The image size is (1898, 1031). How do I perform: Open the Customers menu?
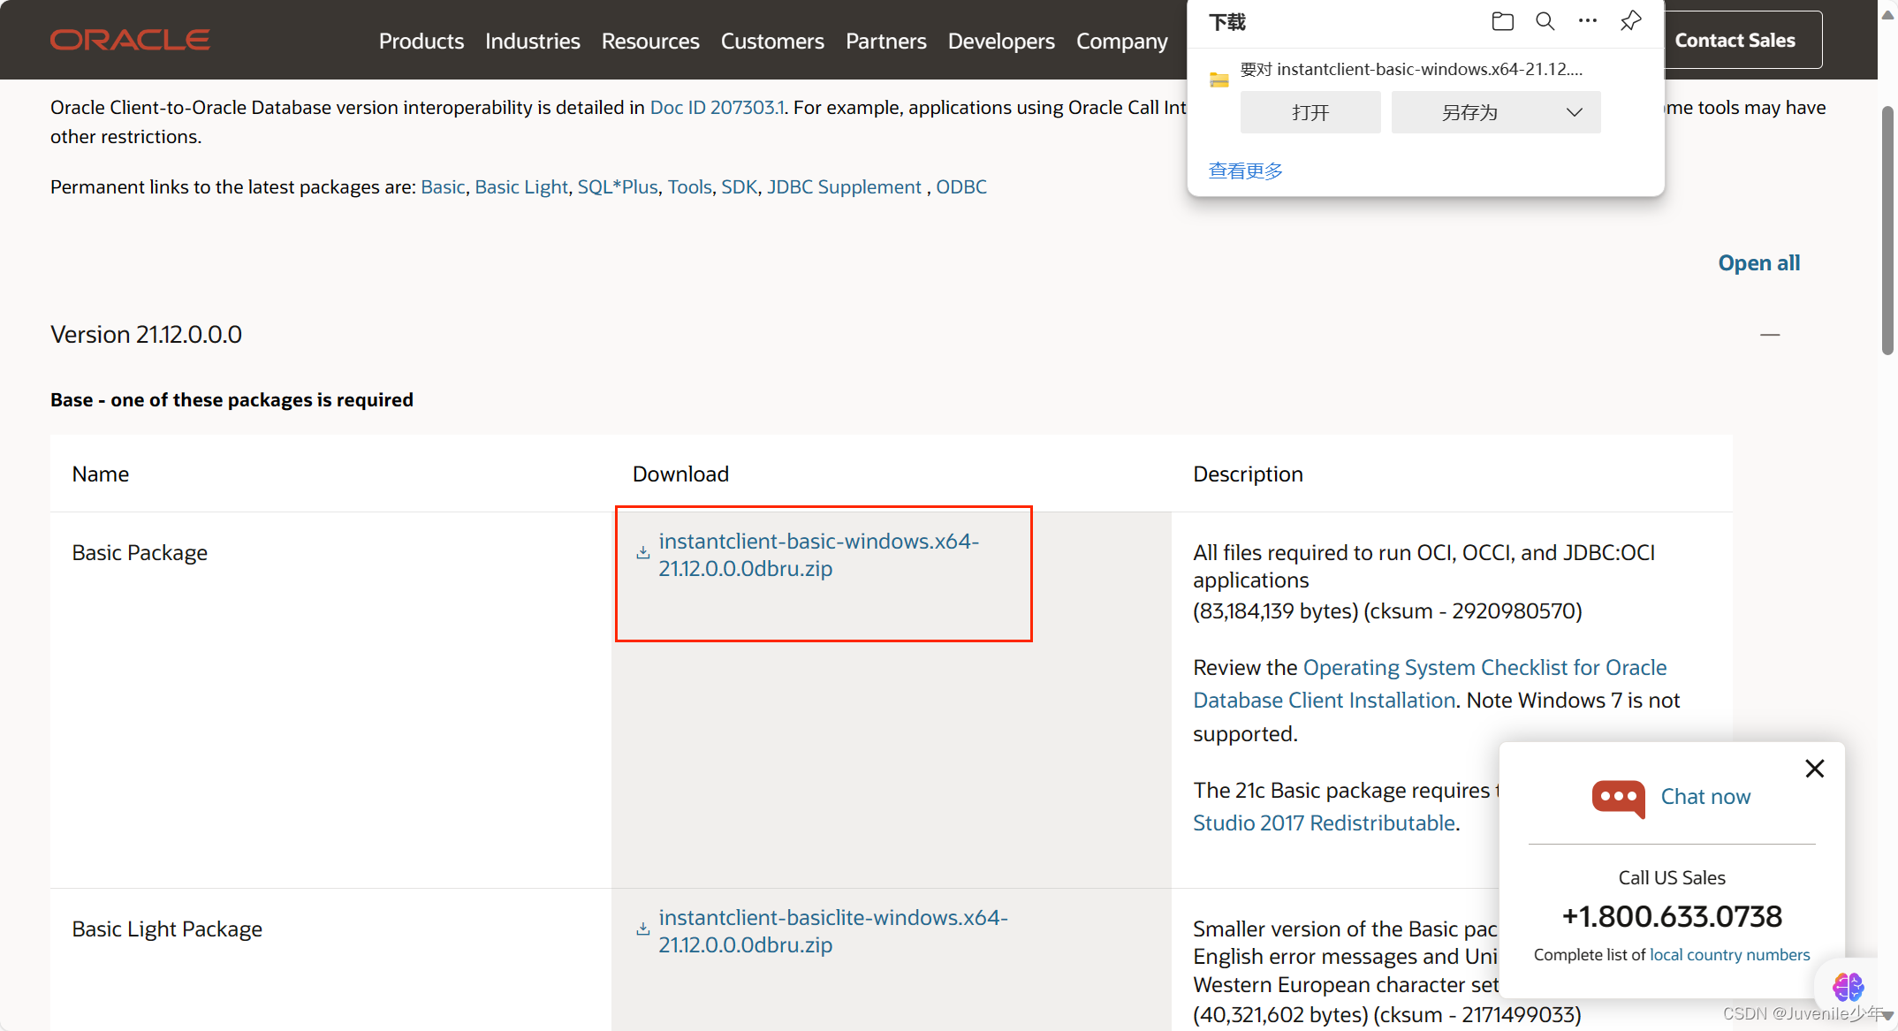pyautogui.click(x=772, y=41)
